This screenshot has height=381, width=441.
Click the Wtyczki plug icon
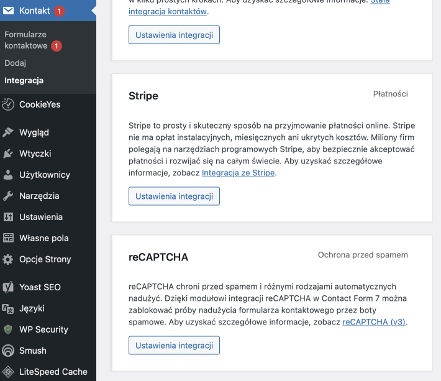click(8, 154)
